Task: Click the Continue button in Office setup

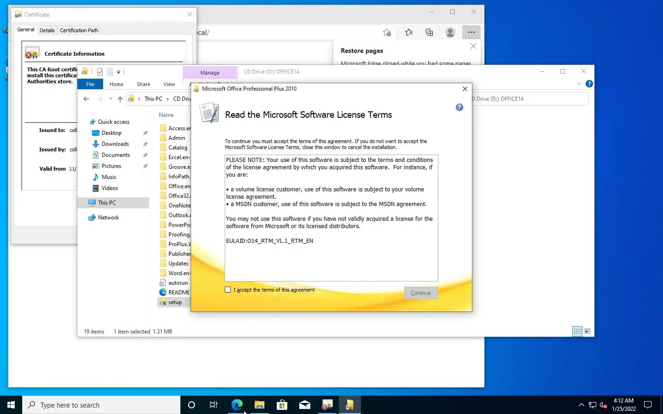Action: pos(421,293)
